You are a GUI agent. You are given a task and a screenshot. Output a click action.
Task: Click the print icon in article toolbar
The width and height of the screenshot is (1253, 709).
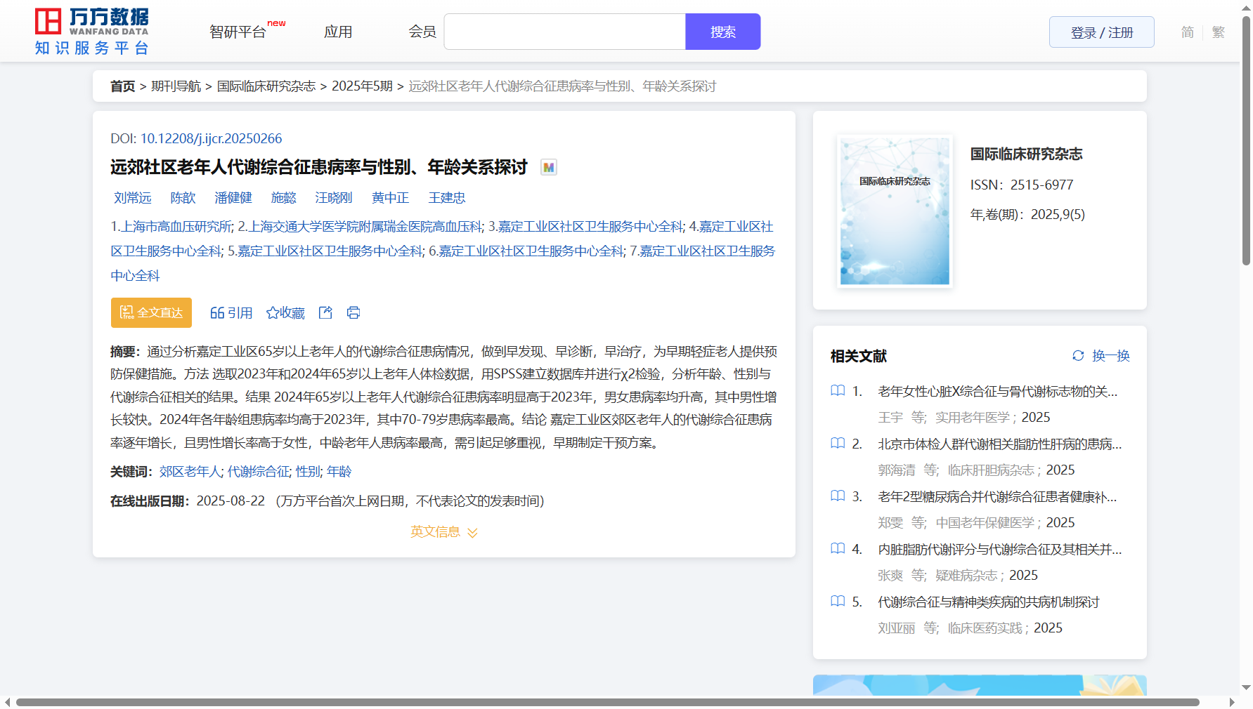(353, 313)
